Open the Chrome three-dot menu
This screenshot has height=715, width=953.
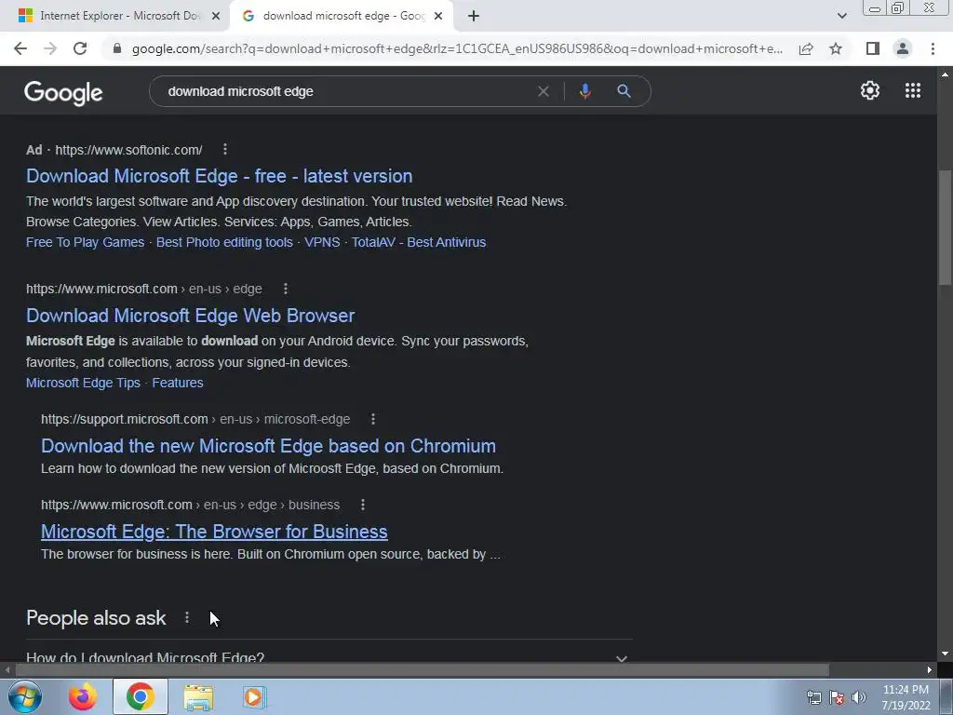tap(933, 48)
